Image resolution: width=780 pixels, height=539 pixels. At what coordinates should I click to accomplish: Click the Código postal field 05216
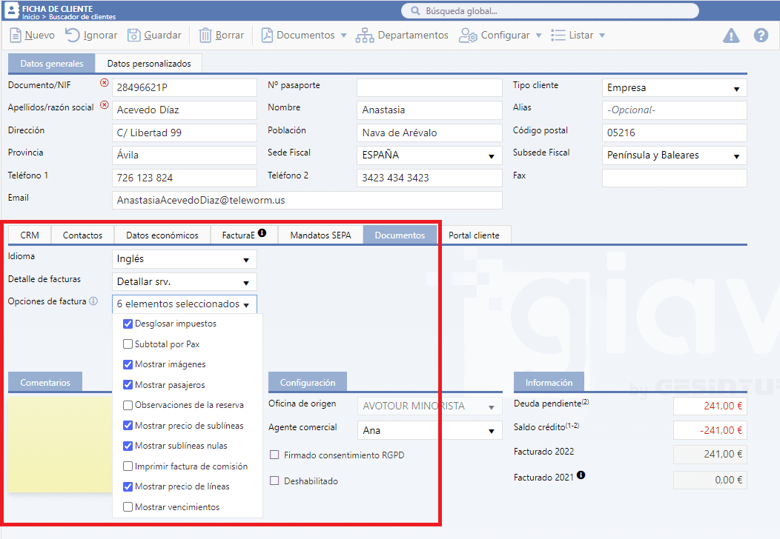674,133
